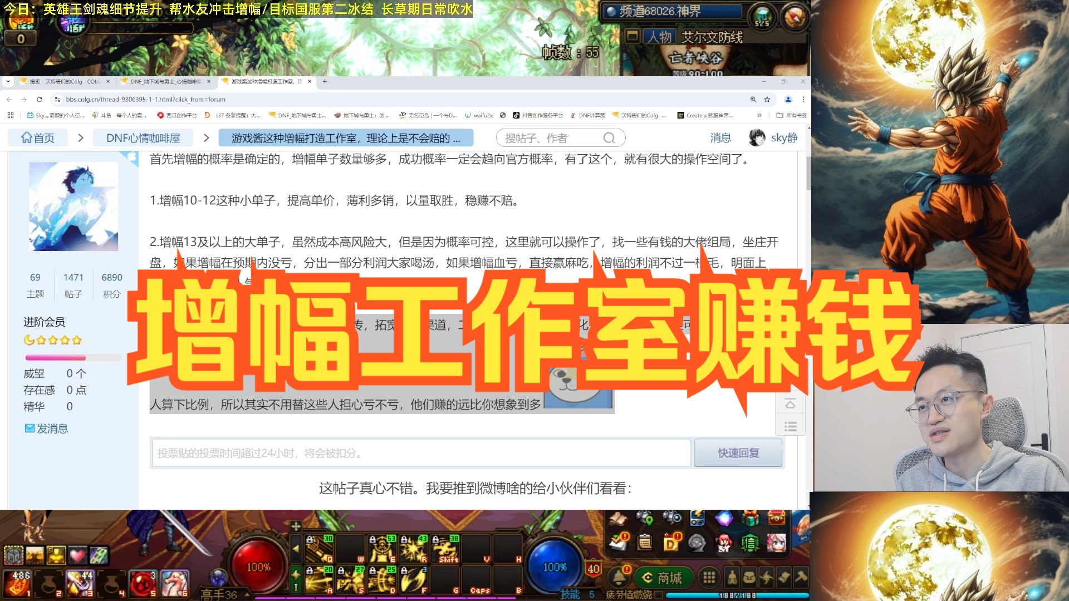Open DNF心情咖啡屋 breadcrumb
Image resolution: width=1069 pixels, height=601 pixels.
[143, 138]
